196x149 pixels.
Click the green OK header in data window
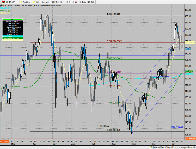click(13, 20)
